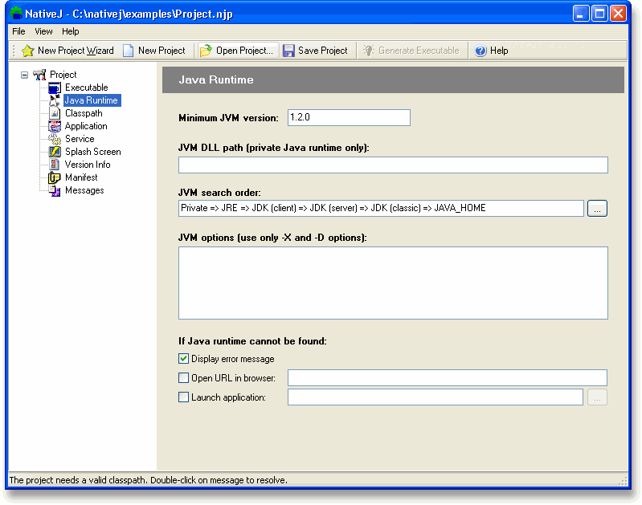Open the View menu
Viewport: 642px width, 505px height.
tap(43, 31)
